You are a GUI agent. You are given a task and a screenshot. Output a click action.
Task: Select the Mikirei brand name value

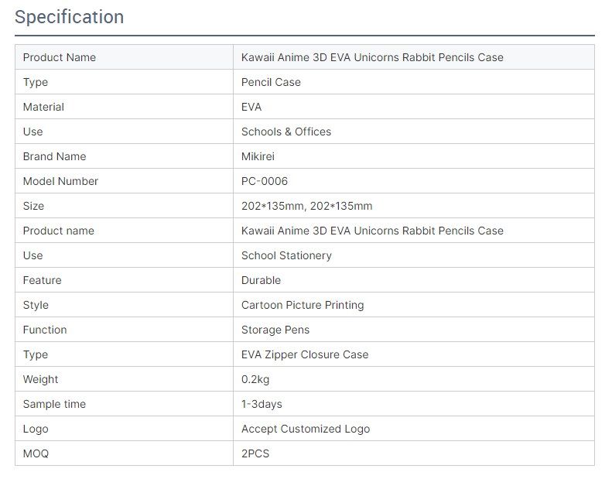pyautogui.click(x=258, y=156)
